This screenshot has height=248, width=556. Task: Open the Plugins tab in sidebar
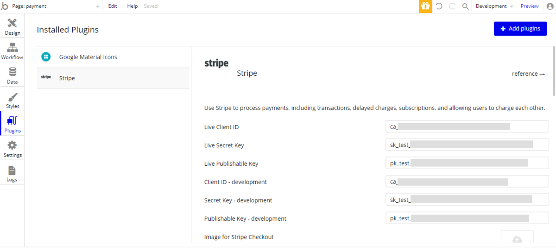13,125
